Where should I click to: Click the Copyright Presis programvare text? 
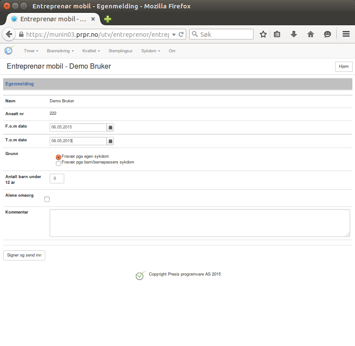pos(185,274)
